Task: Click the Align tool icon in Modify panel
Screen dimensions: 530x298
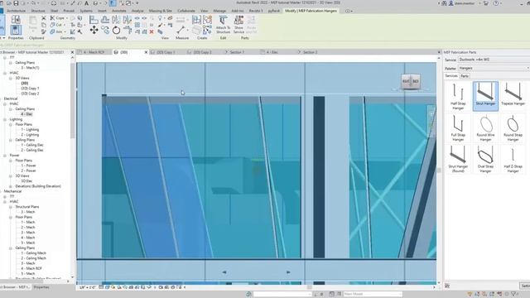Action: coord(94,20)
